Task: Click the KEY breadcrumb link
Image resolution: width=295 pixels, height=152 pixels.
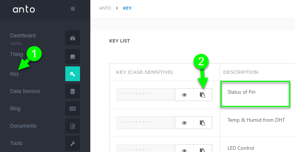Action: pyautogui.click(x=127, y=8)
